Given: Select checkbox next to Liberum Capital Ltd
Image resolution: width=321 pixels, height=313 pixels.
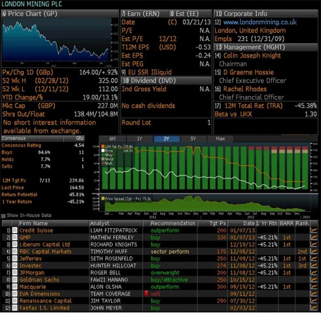Looking at the screenshot, I should [15, 244].
